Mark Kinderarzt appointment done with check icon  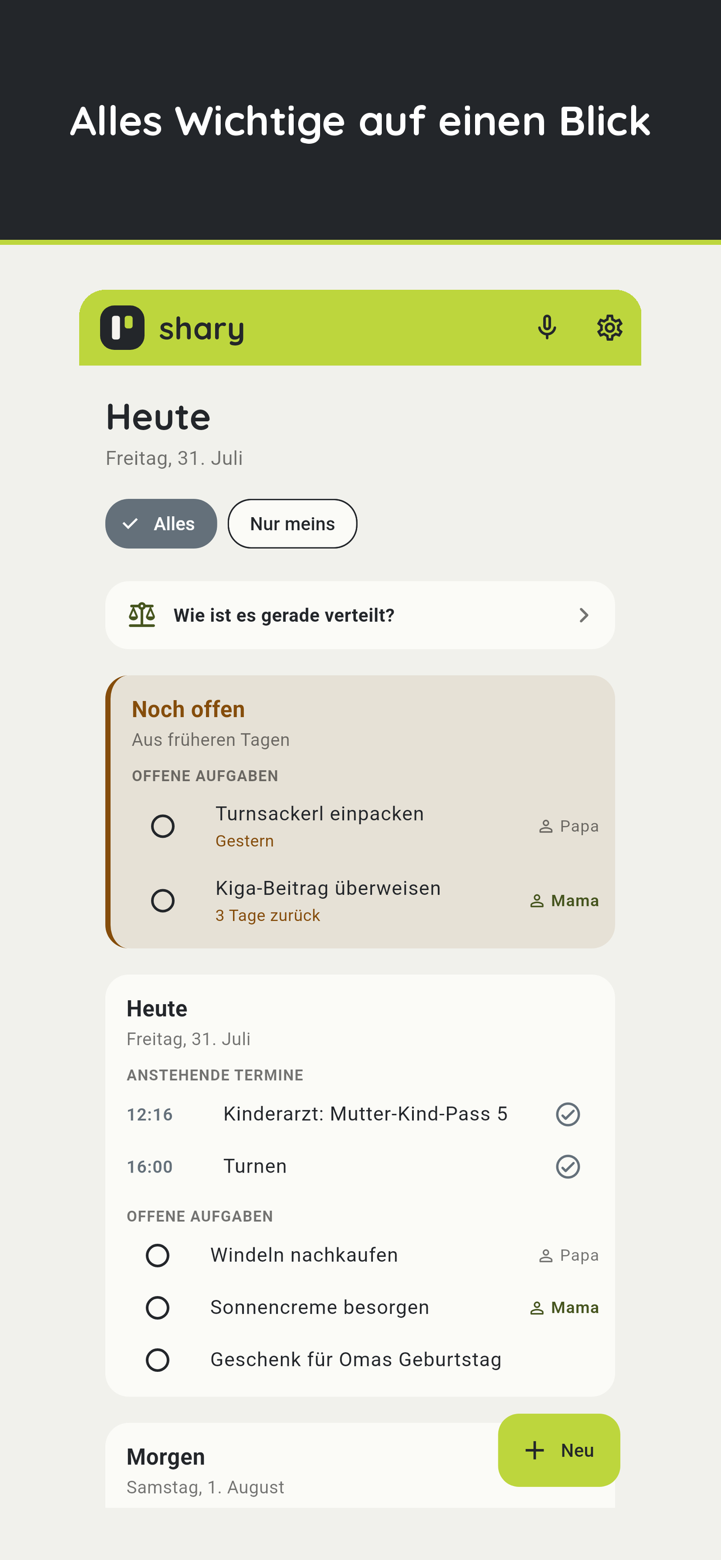568,1114
